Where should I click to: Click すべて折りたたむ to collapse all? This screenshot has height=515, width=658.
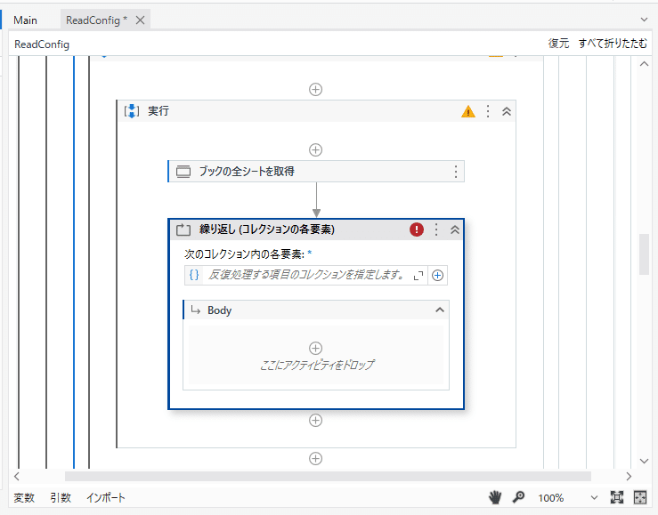pos(613,44)
